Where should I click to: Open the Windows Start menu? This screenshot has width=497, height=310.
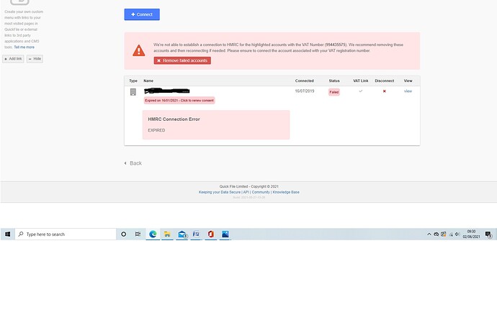tap(8, 234)
